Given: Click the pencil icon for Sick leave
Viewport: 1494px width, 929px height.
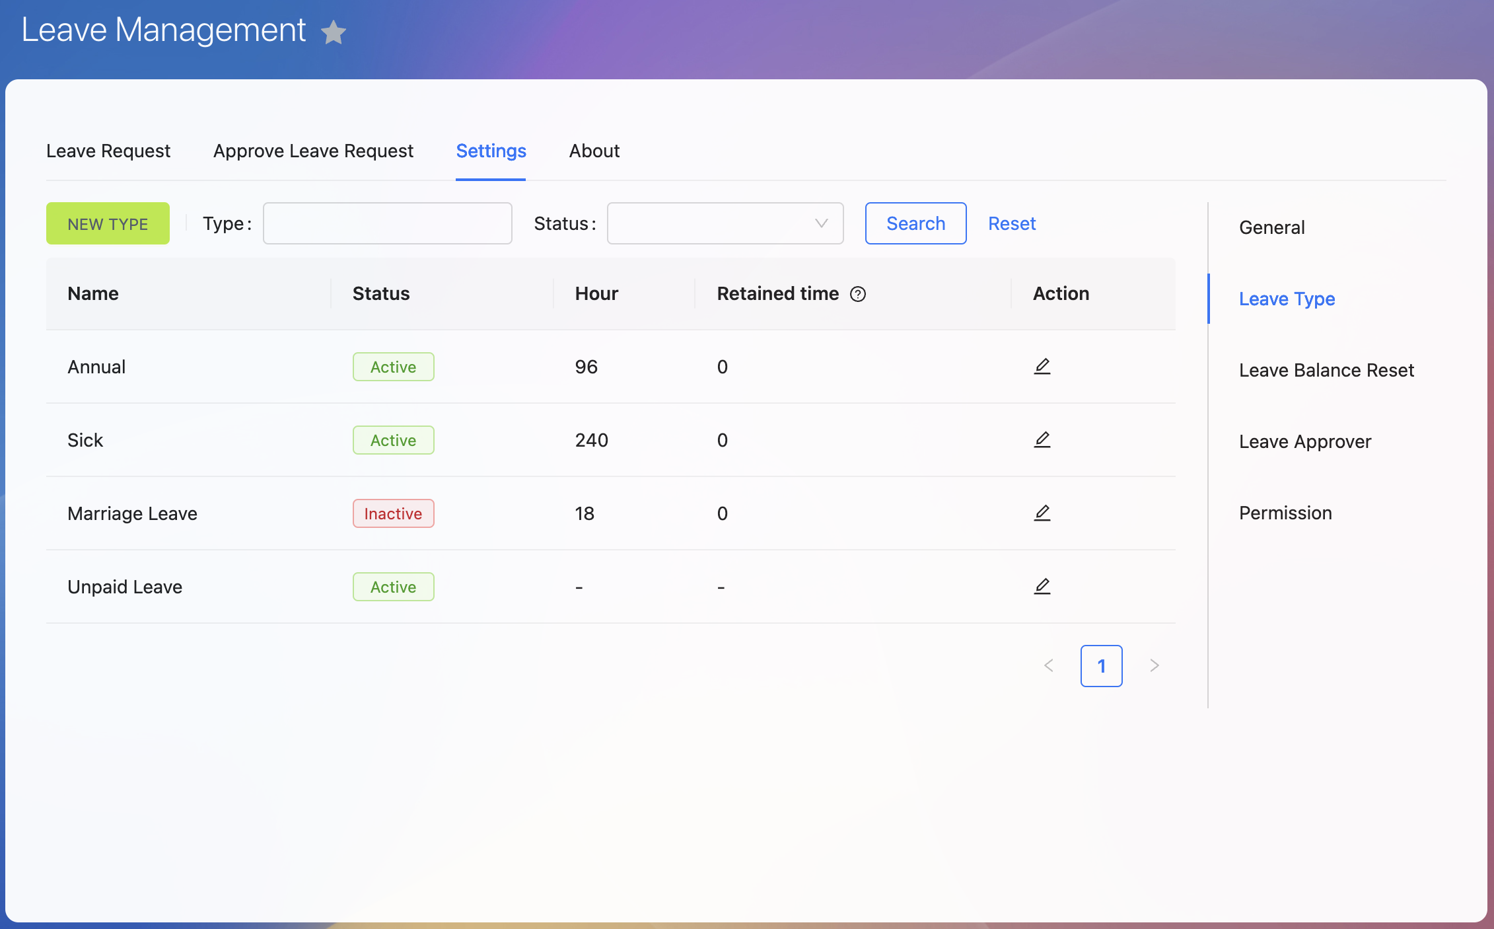Looking at the screenshot, I should click(1042, 439).
